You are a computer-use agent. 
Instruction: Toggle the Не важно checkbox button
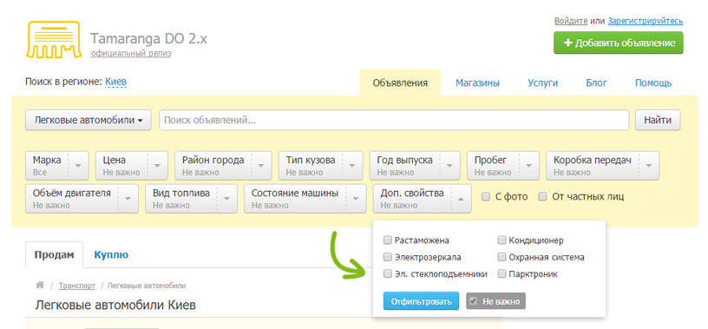[x=495, y=301]
